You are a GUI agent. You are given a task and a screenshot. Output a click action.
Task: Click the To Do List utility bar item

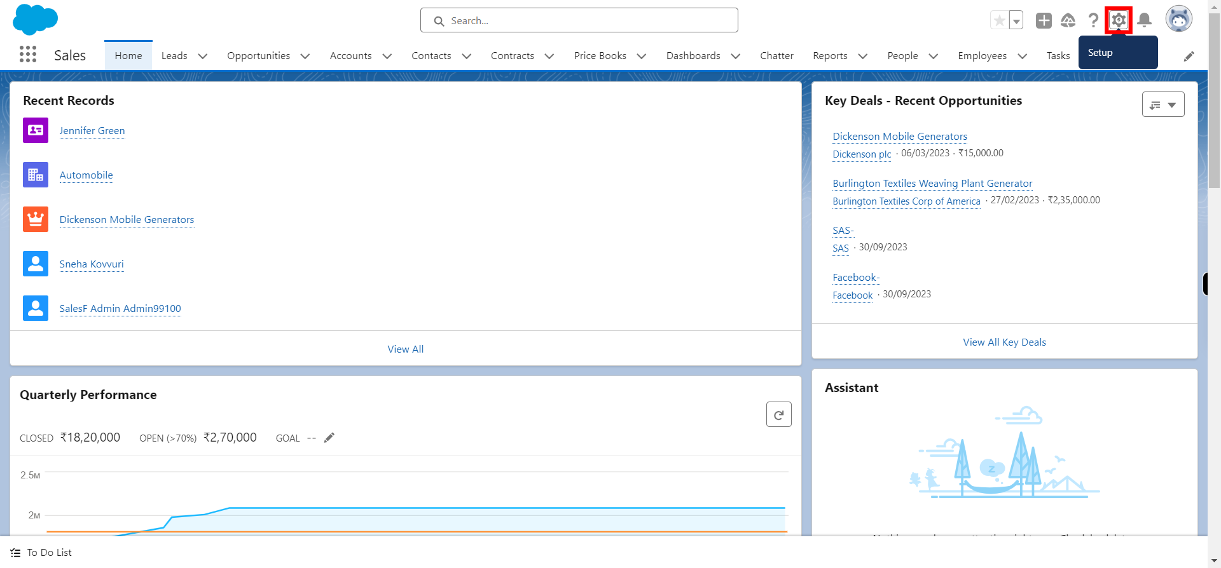pos(41,553)
